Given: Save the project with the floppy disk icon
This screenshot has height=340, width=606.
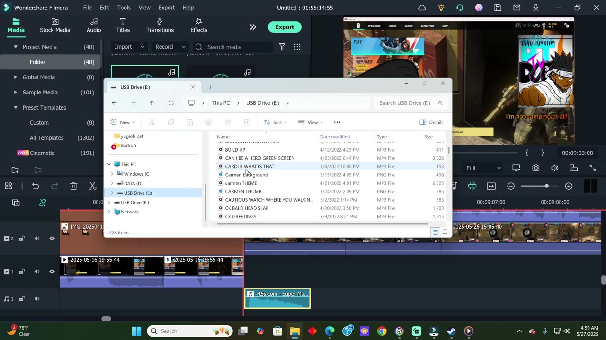Looking at the screenshot, I should tap(498, 8).
